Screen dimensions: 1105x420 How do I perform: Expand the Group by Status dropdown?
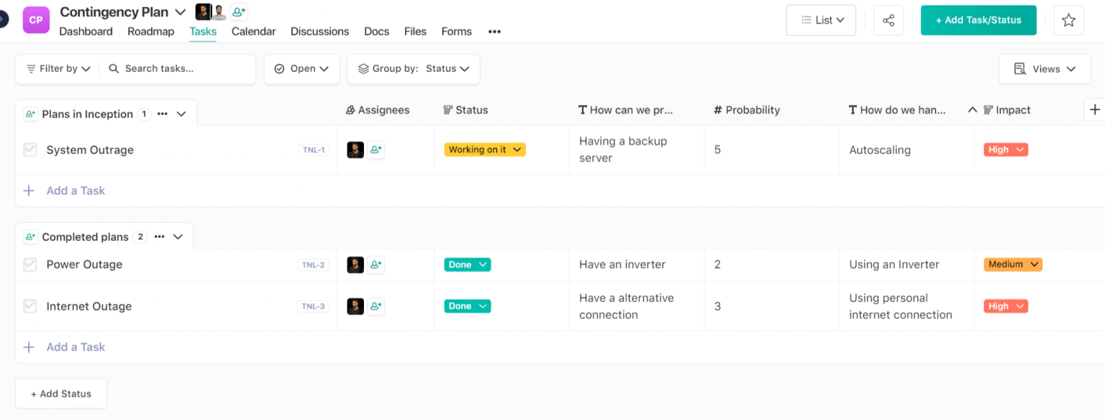click(414, 69)
